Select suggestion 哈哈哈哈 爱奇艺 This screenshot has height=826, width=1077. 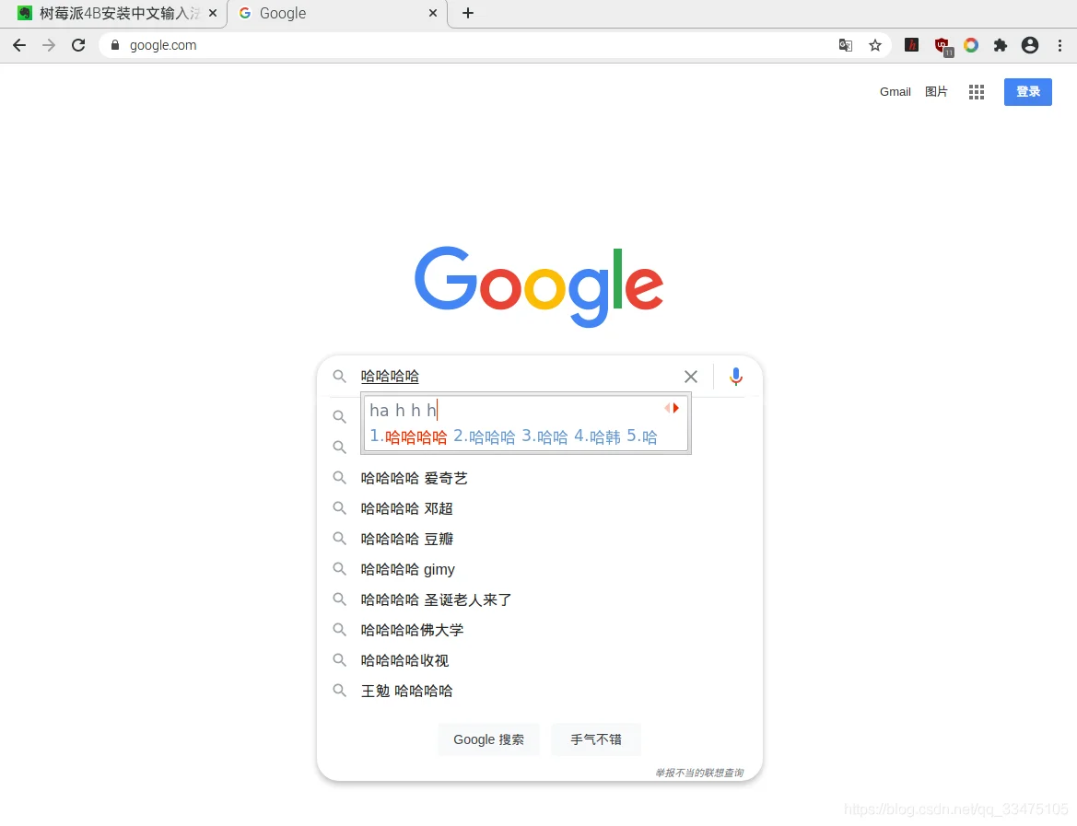539,478
